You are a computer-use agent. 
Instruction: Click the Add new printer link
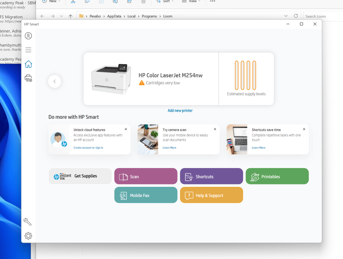pyautogui.click(x=180, y=111)
